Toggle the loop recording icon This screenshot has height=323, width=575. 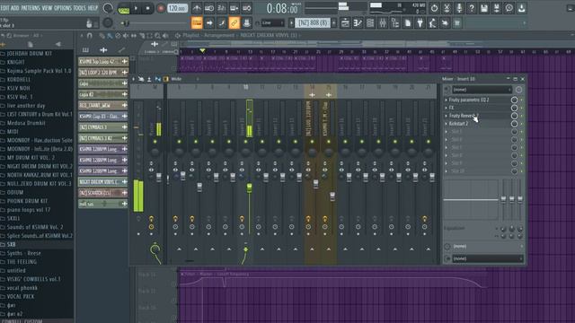pos(247,8)
